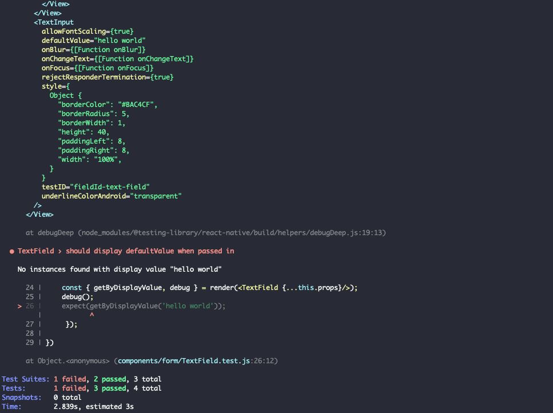This screenshot has height=413, width=553.
Task: Click the "width": "100%" line
Action: [90, 160]
